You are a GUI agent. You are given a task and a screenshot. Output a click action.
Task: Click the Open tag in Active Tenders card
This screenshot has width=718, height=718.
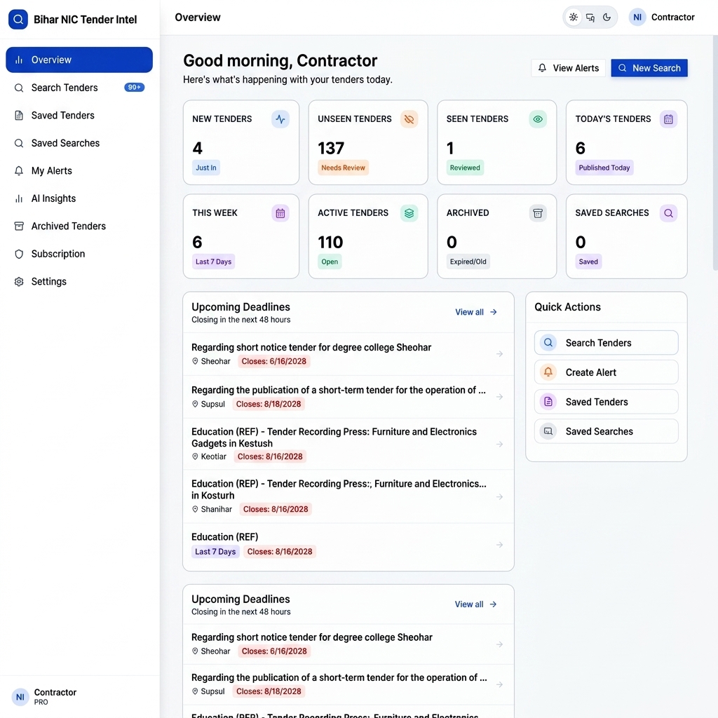tap(330, 262)
